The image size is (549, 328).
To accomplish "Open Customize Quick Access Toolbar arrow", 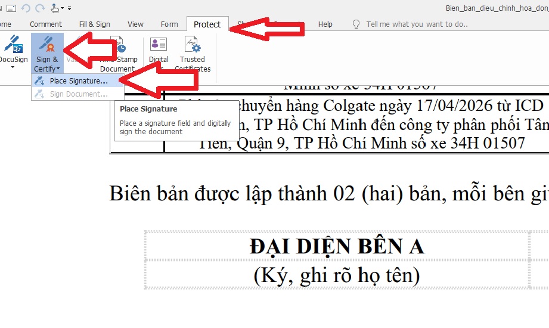I will tap(69, 8).
